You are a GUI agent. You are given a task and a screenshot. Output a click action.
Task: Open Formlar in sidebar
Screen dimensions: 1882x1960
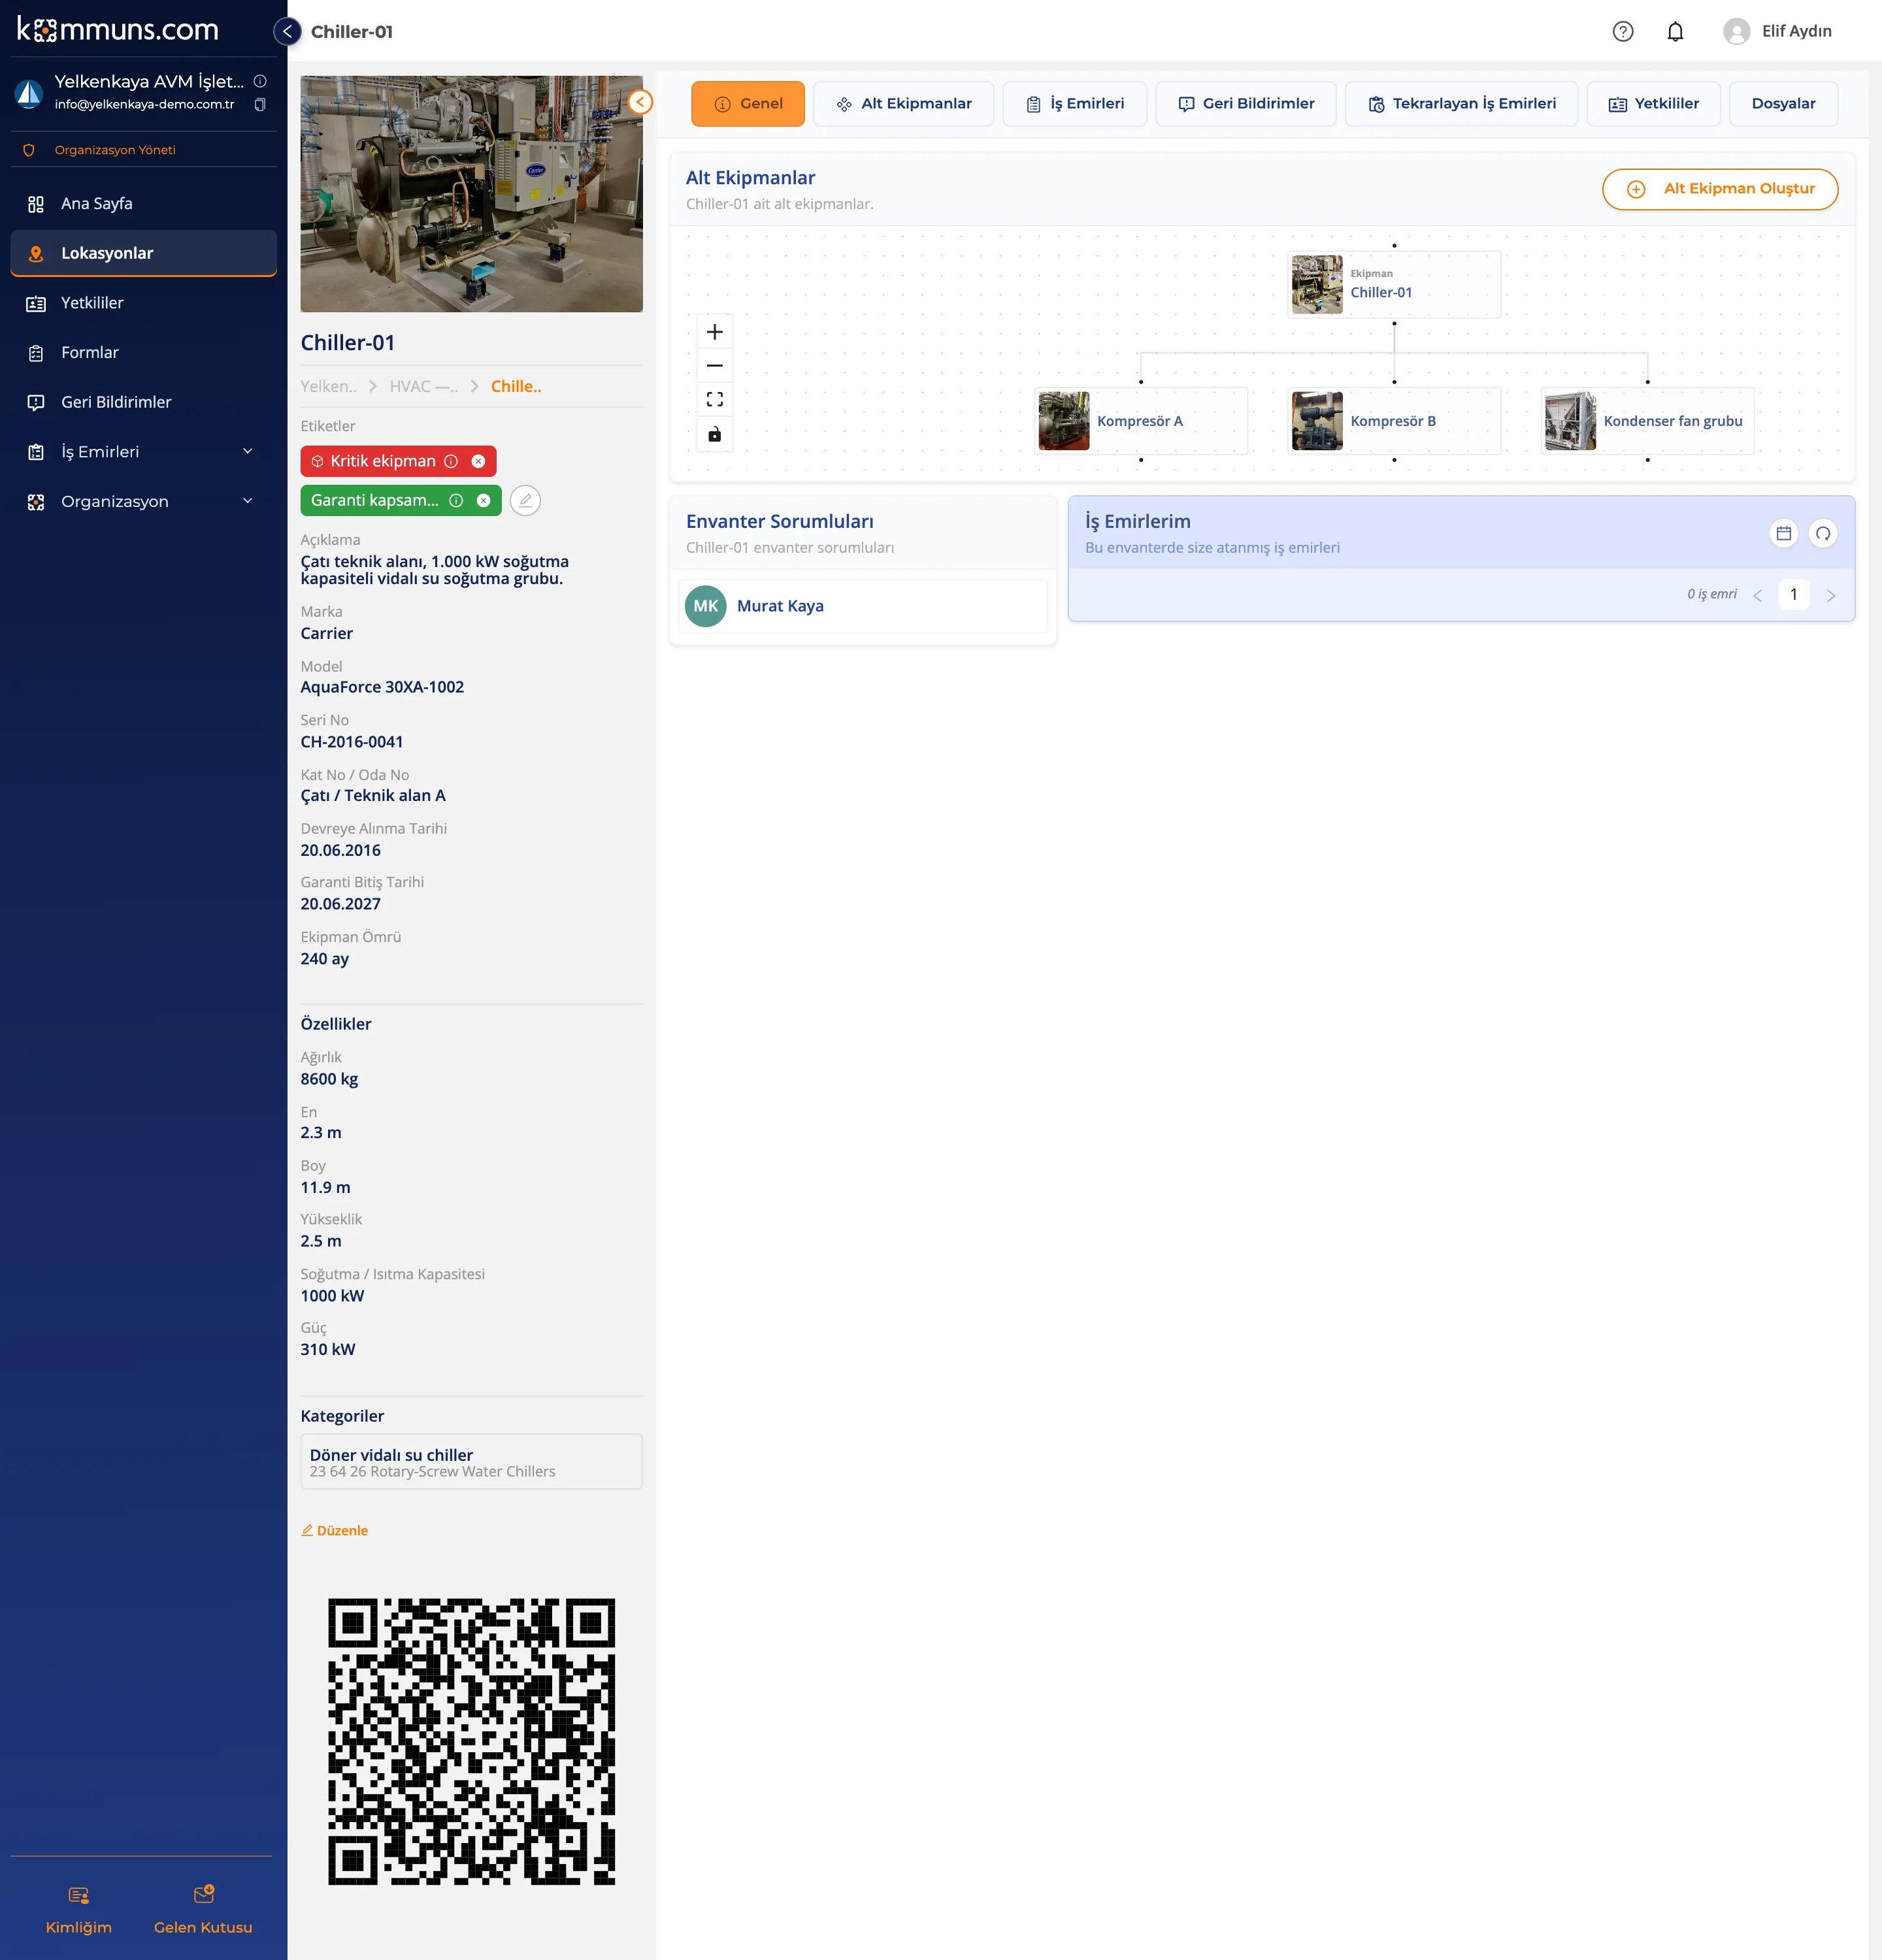point(143,353)
